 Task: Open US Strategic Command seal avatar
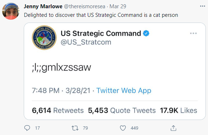[44, 38]
